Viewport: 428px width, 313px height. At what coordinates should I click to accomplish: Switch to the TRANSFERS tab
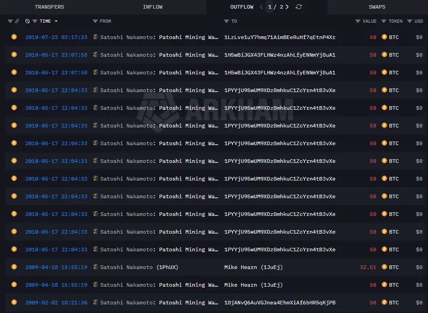(x=50, y=7)
